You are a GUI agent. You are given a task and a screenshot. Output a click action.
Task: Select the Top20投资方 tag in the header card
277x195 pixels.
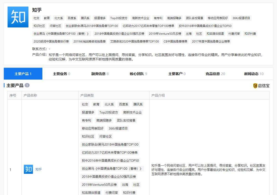click(x=119, y=18)
